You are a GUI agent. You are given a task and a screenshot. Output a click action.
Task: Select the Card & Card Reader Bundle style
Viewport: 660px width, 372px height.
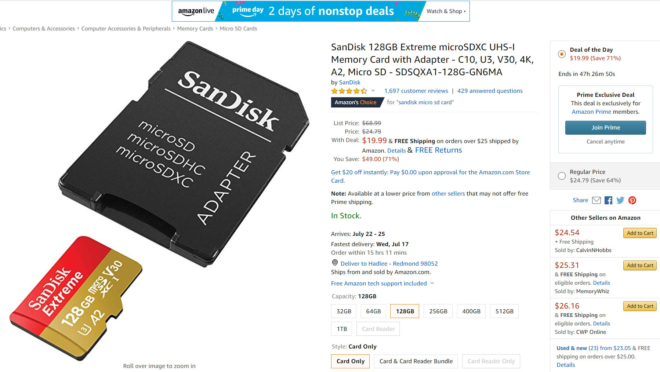pyautogui.click(x=416, y=361)
